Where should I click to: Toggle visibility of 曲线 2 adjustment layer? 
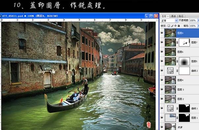click(x=162, y=70)
